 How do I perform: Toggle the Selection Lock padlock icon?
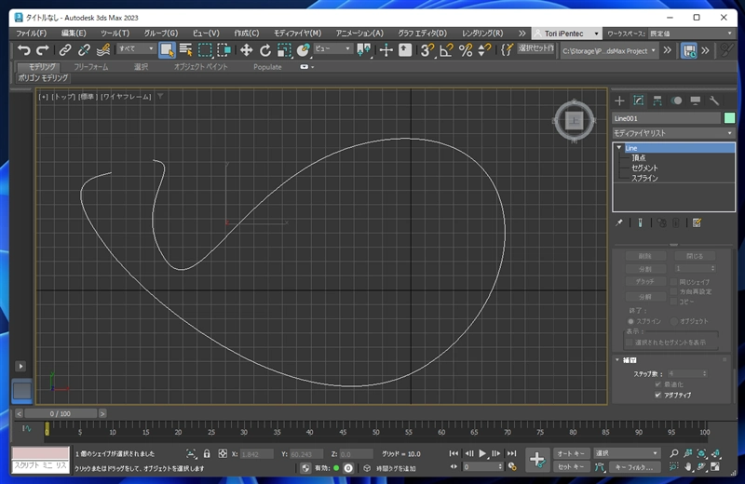point(207,453)
